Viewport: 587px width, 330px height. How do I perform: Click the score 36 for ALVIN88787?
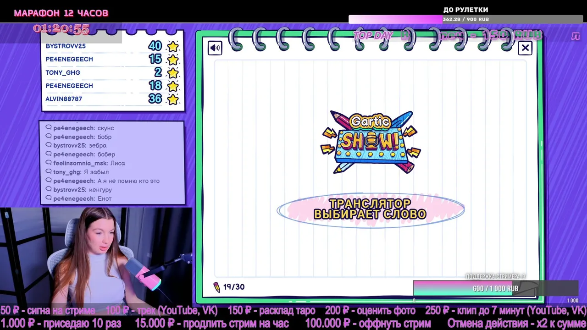[x=155, y=99]
